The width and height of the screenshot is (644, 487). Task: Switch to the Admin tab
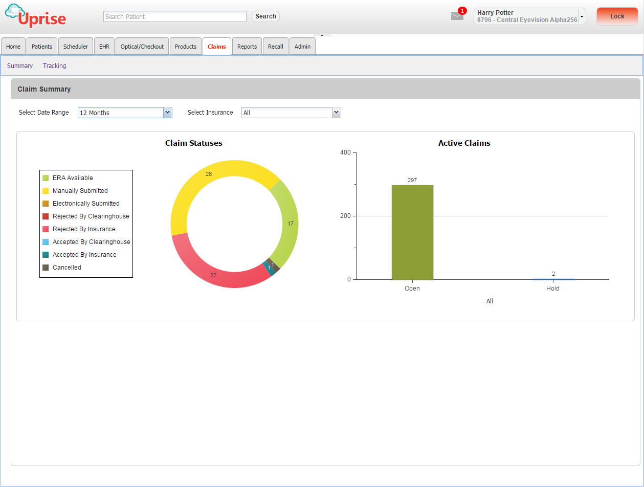(x=302, y=46)
